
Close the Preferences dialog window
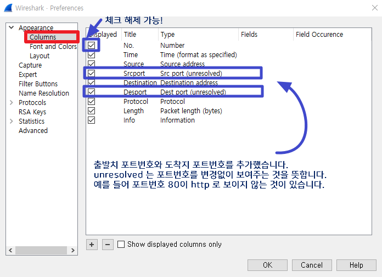[x=375, y=8]
